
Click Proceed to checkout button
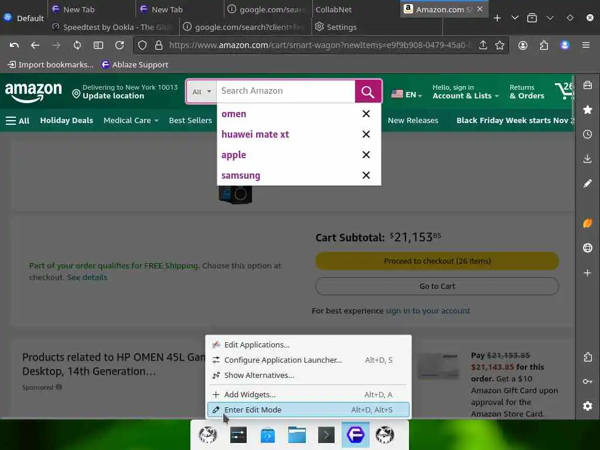tap(437, 261)
